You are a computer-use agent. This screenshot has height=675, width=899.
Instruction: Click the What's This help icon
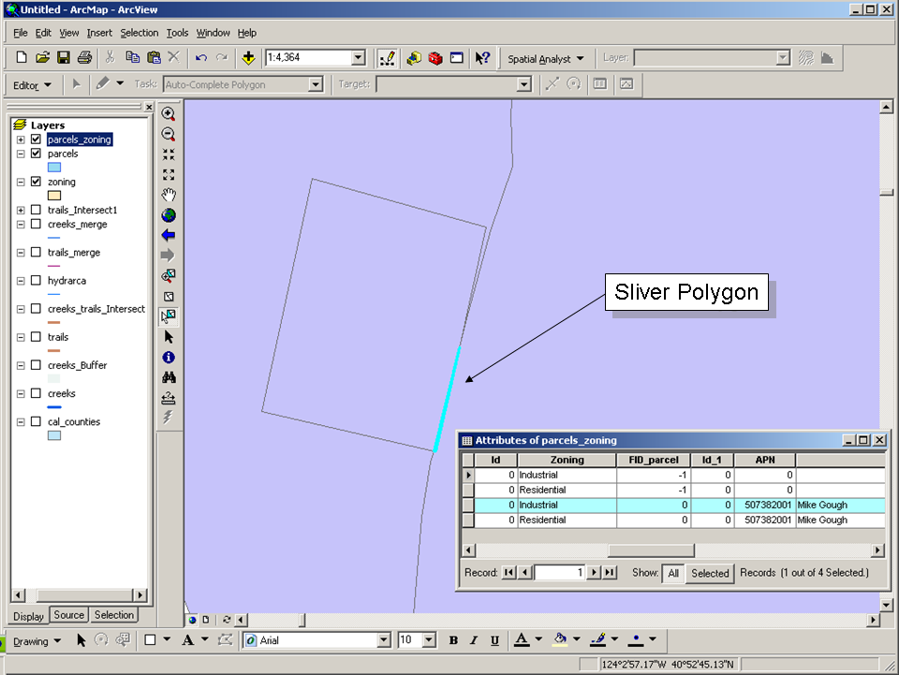482,58
